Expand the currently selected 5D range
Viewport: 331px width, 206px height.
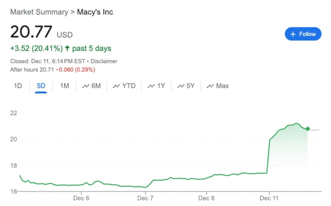(40, 86)
